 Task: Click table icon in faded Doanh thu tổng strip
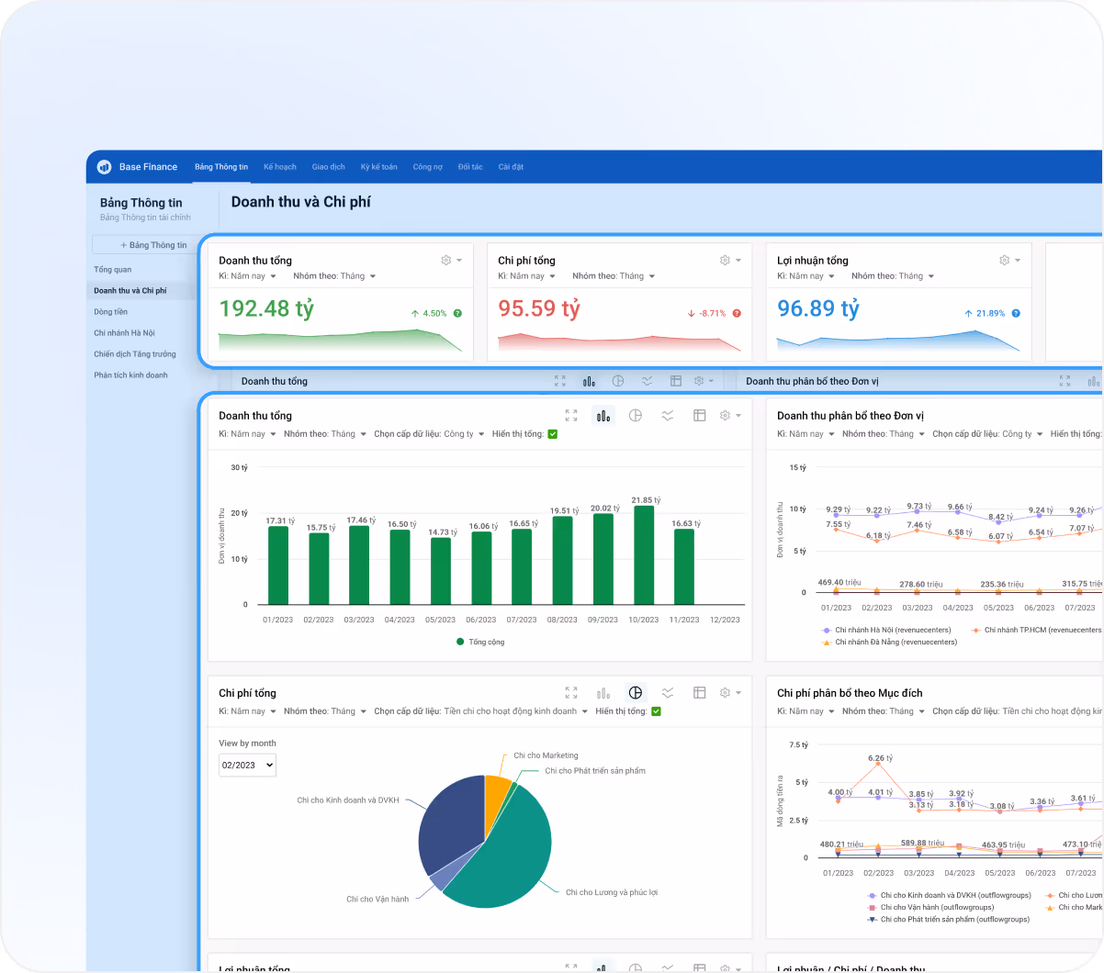(676, 381)
